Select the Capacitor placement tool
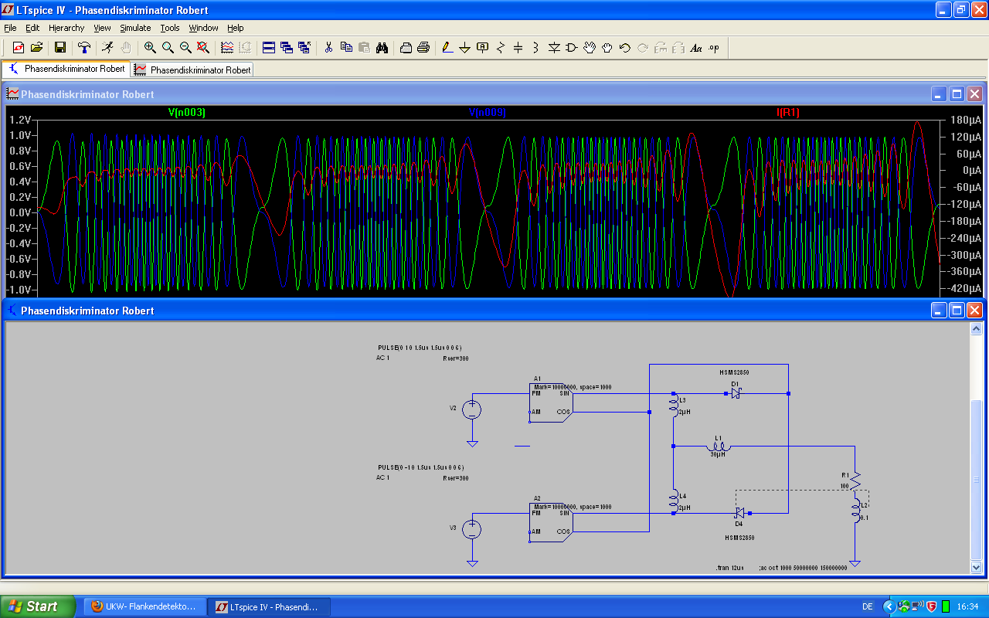 tap(518, 48)
